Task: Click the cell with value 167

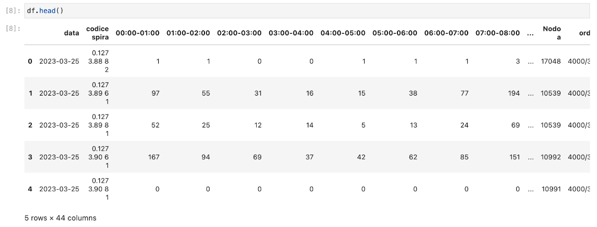Action: 153,157
